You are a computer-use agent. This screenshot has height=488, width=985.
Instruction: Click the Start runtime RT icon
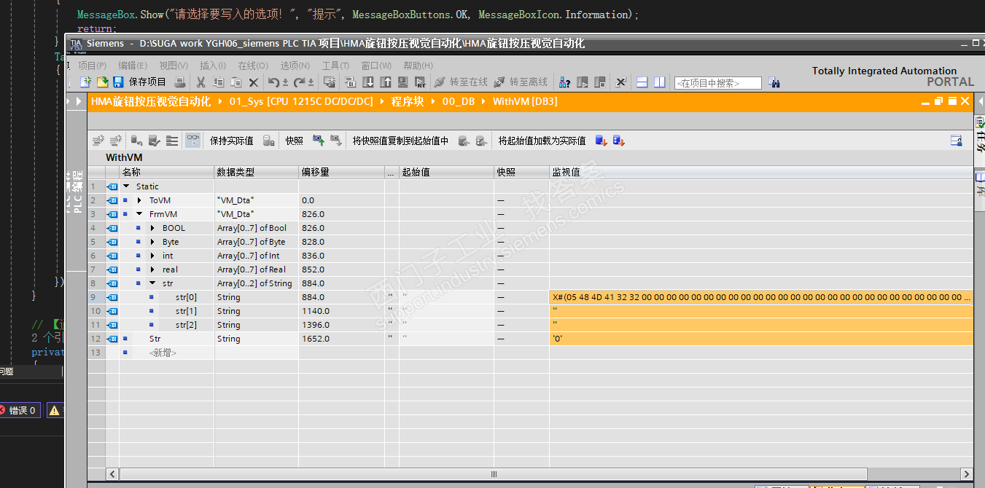tap(420, 82)
